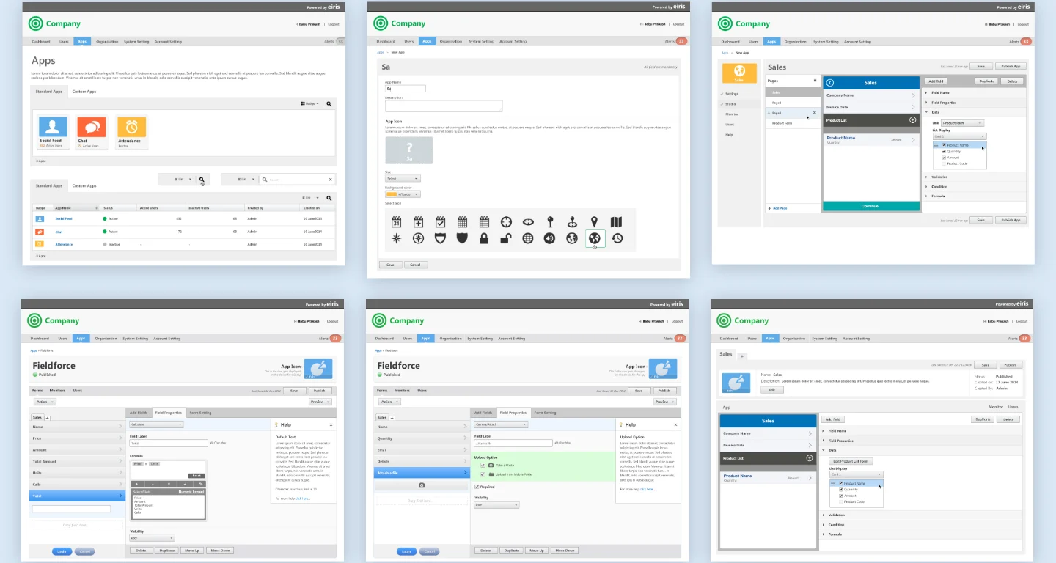The image size is (1056, 563).
Task: Choose the folded map icon in New App
Action: point(617,221)
